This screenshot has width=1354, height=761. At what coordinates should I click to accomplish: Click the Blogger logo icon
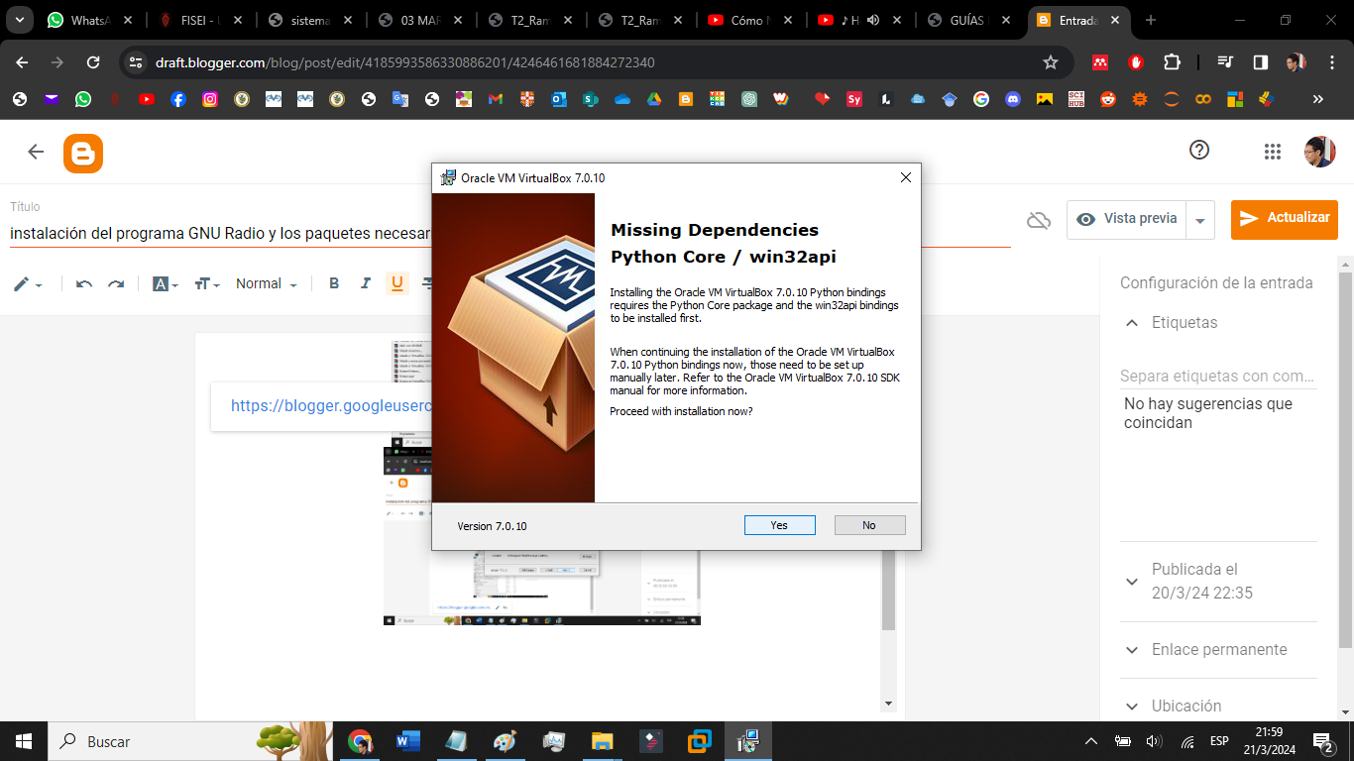point(83,154)
